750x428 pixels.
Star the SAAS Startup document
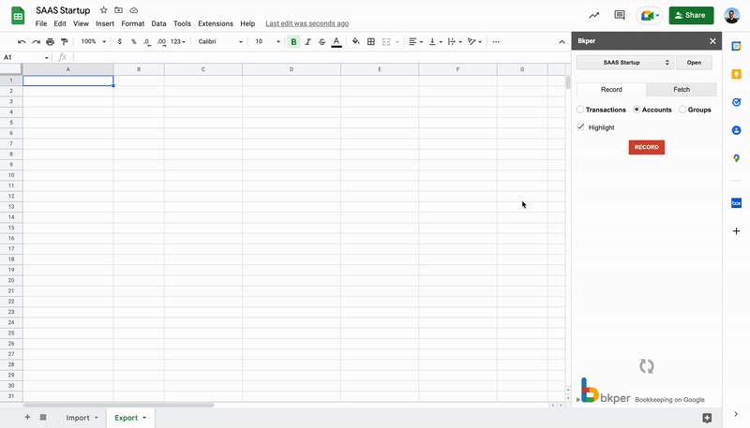pos(103,10)
